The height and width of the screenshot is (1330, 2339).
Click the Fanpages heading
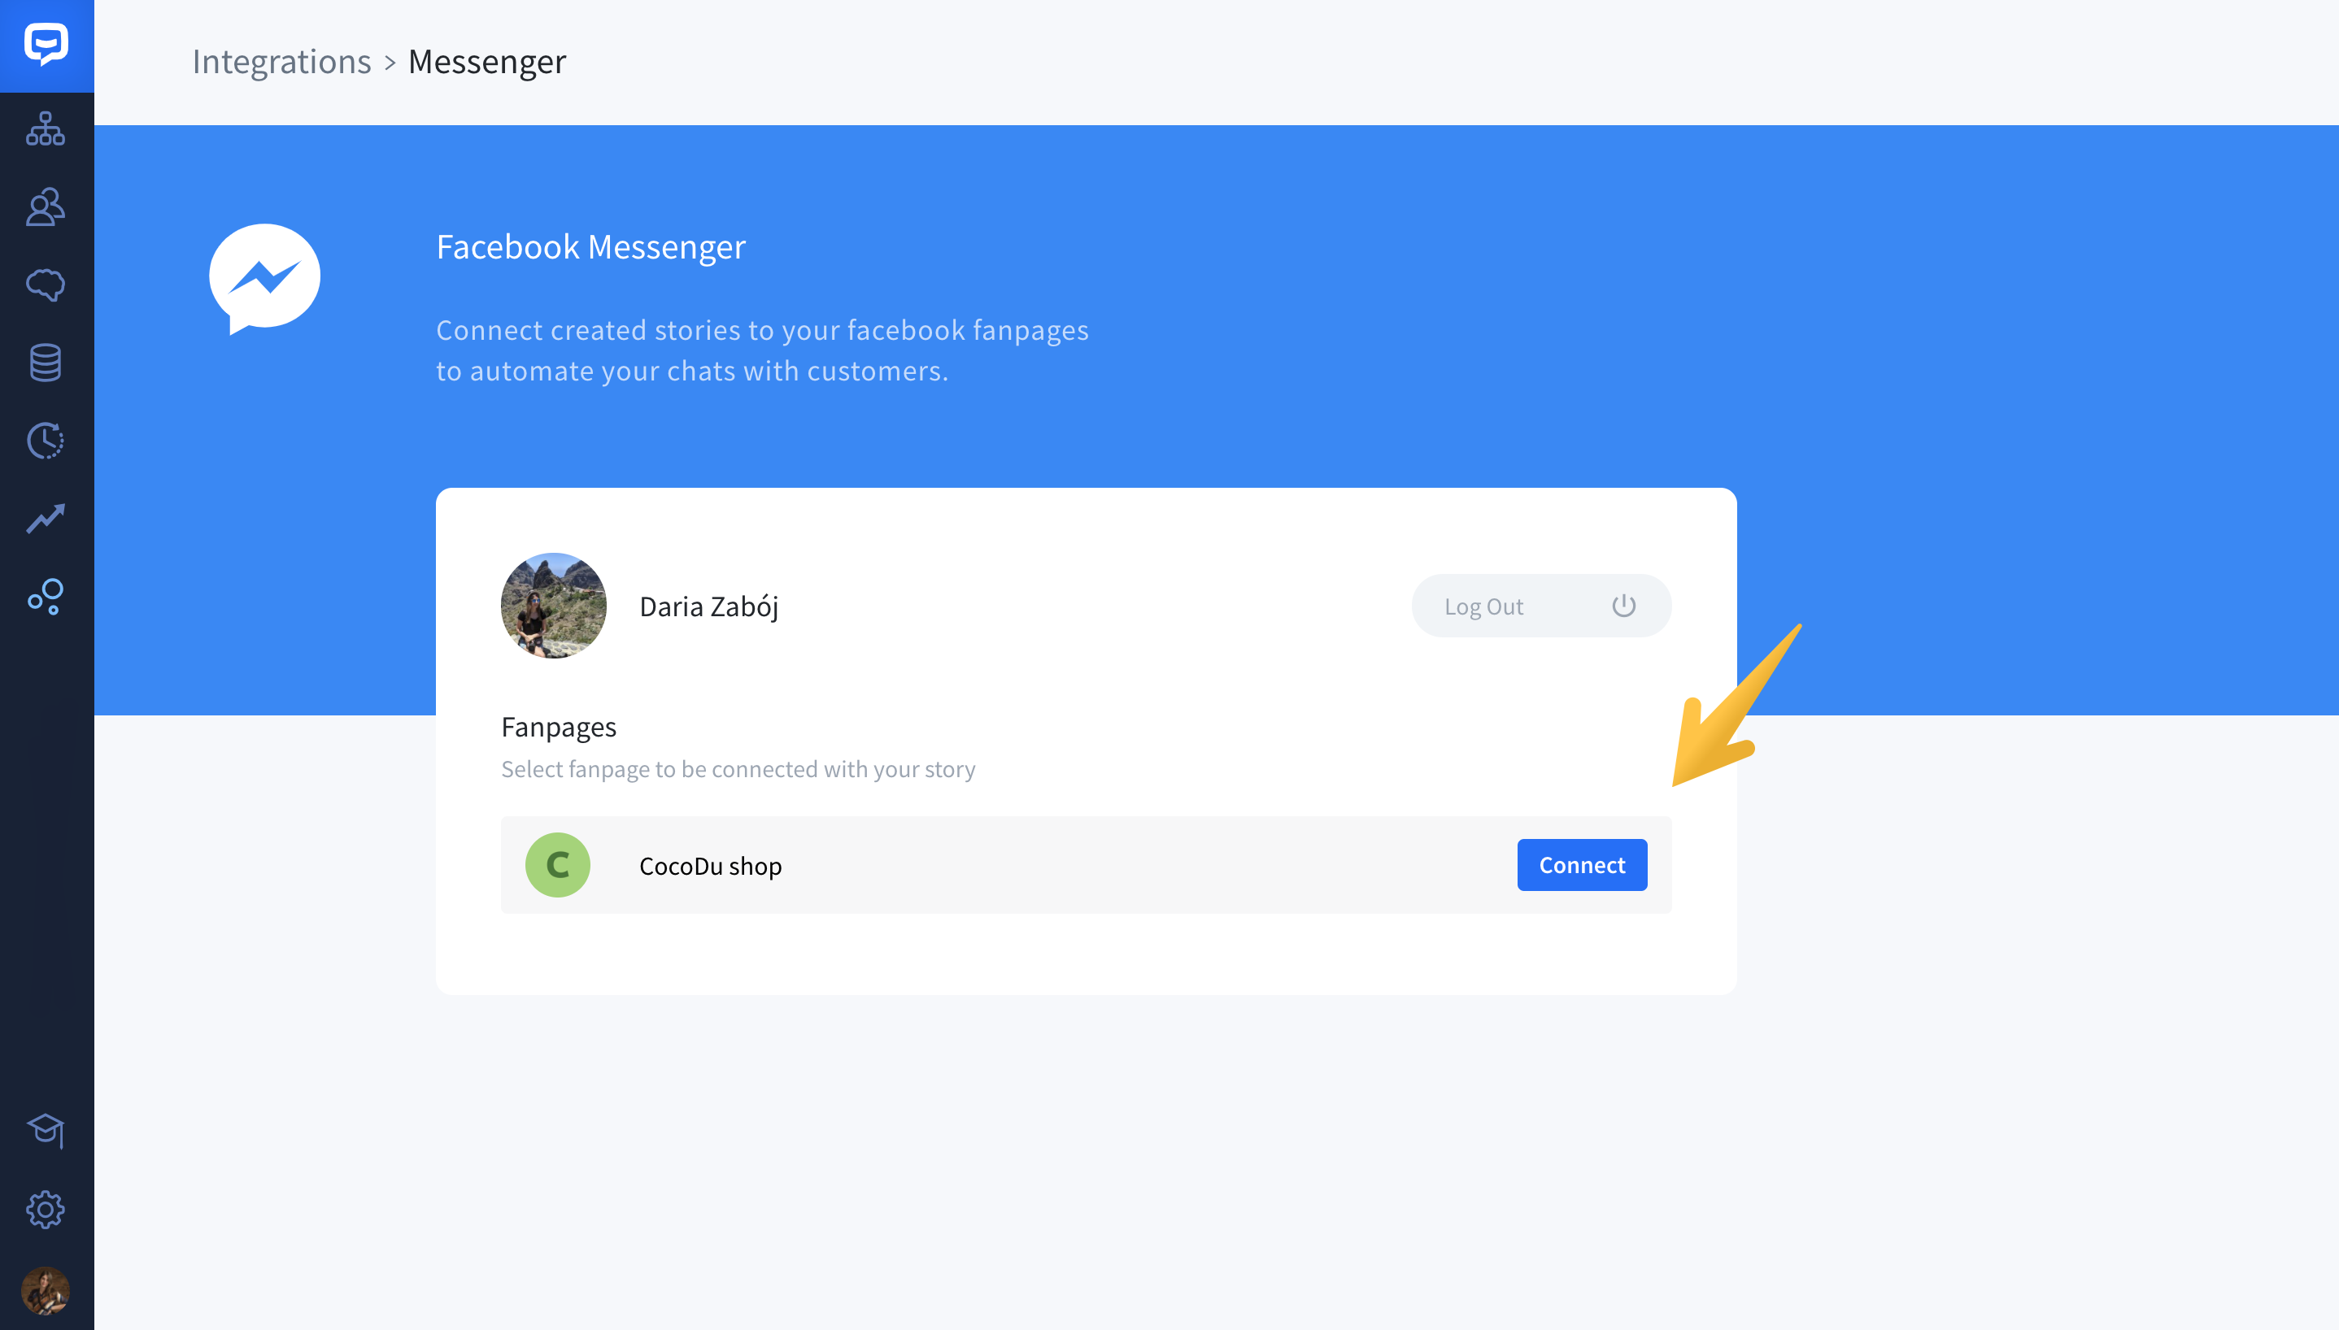point(558,727)
